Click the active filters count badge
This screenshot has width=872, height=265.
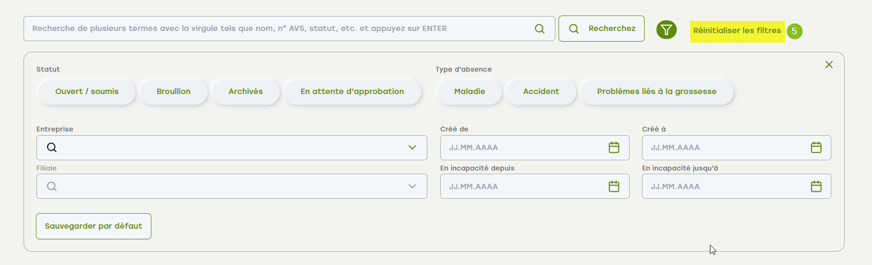pos(794,31)
